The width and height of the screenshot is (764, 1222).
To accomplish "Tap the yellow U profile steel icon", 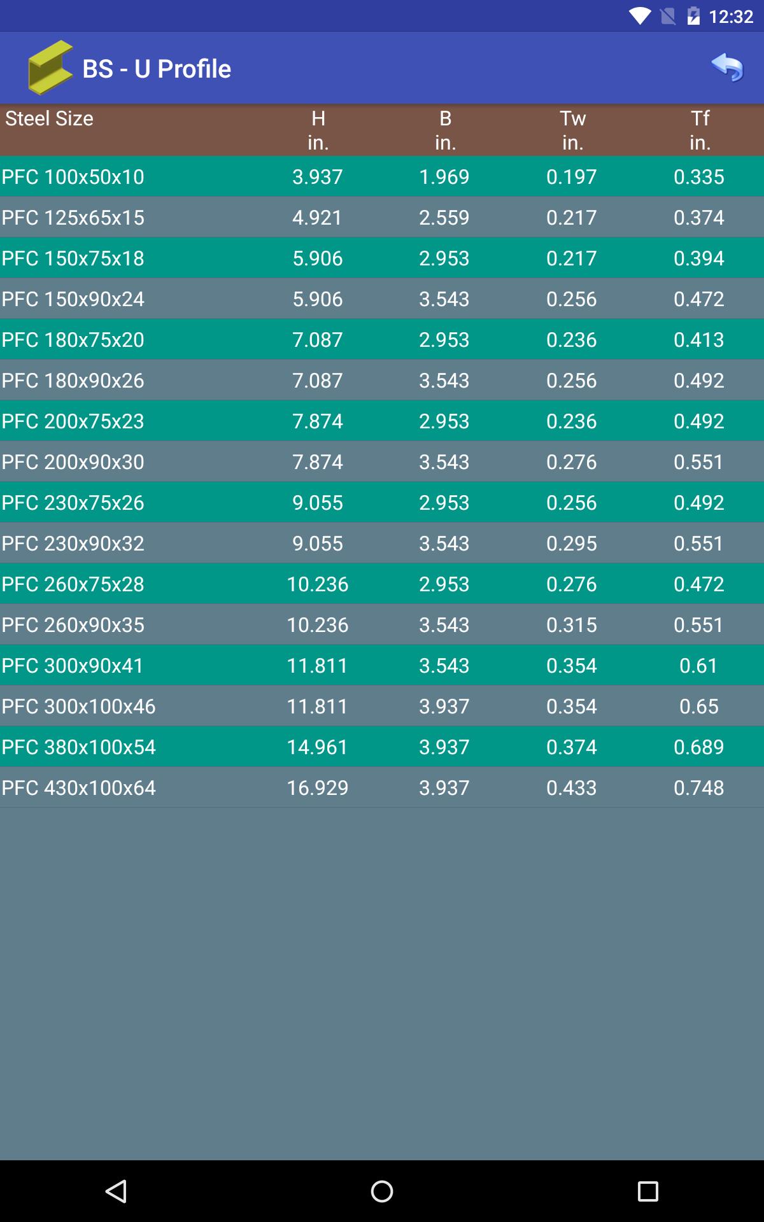I will (50, 67).
